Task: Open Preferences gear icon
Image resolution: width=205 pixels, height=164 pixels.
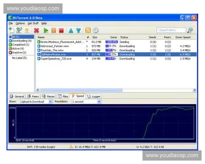Action: 96,30
